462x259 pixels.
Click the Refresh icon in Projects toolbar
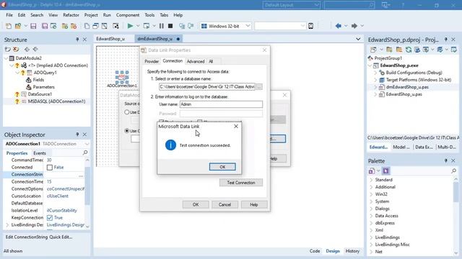[x=409, y=50]
